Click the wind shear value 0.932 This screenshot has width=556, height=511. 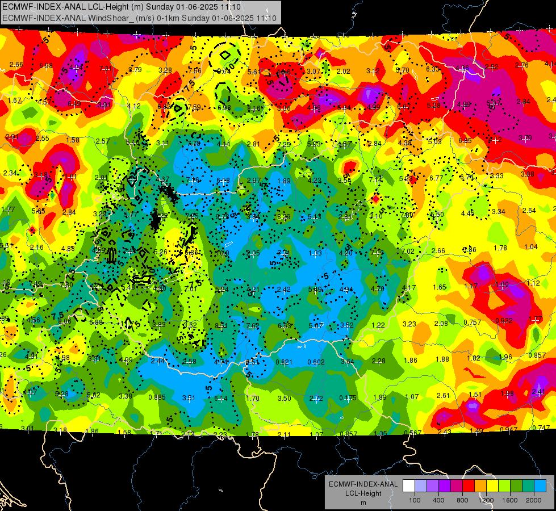click(x=504, y=321)
